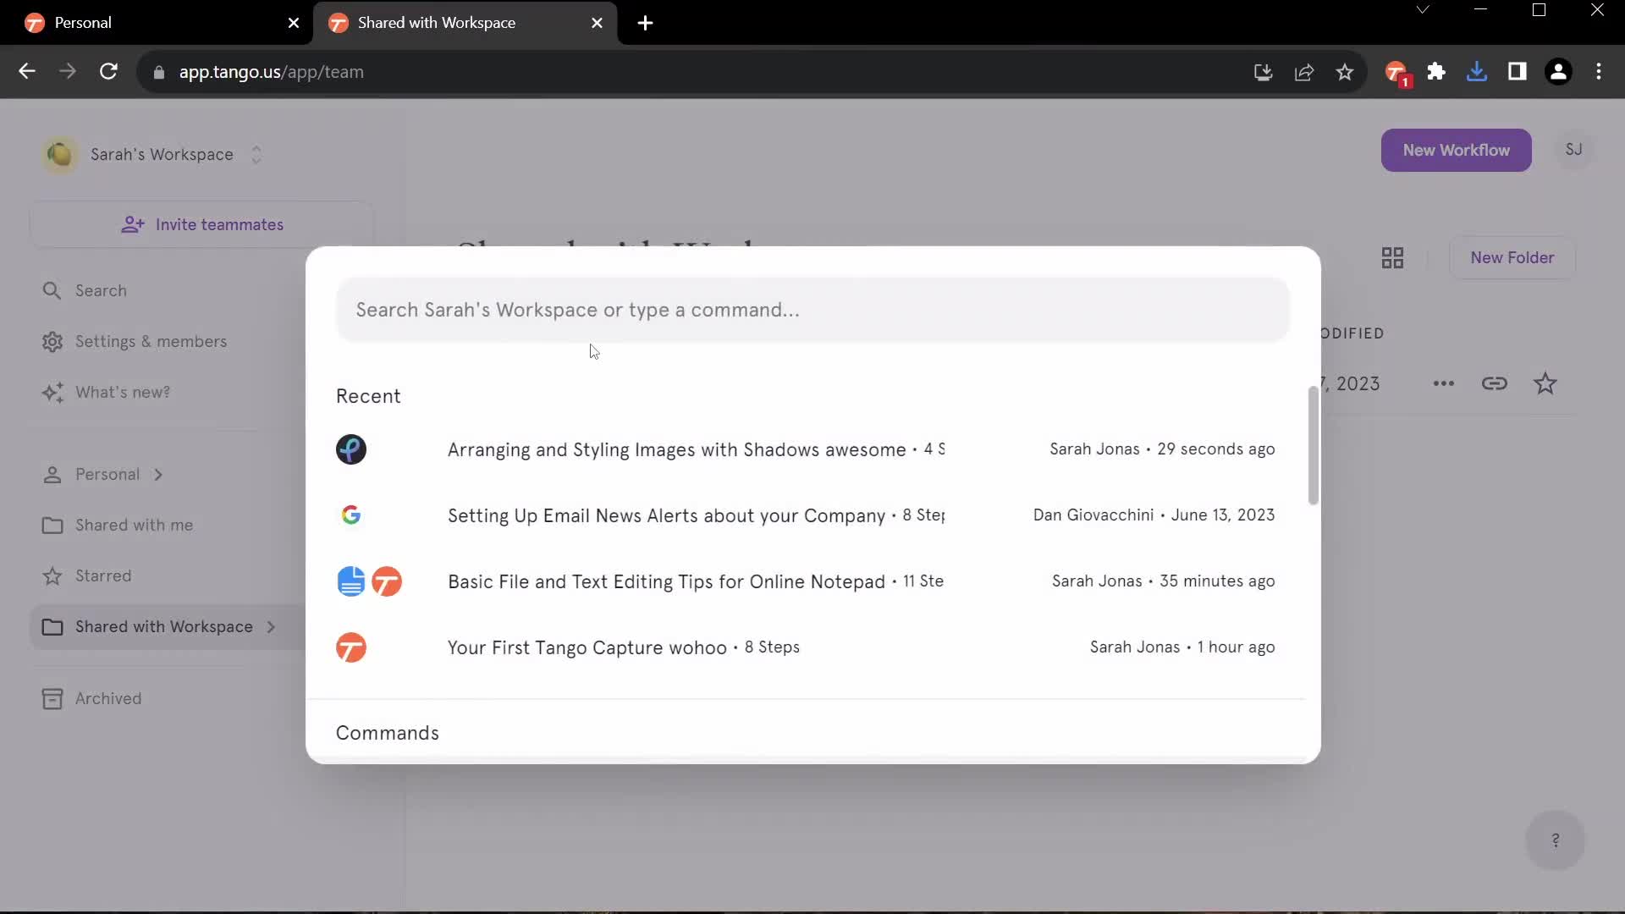
Task: Toggle the browser side panel icon
Action: click(x=1518, y=72)
